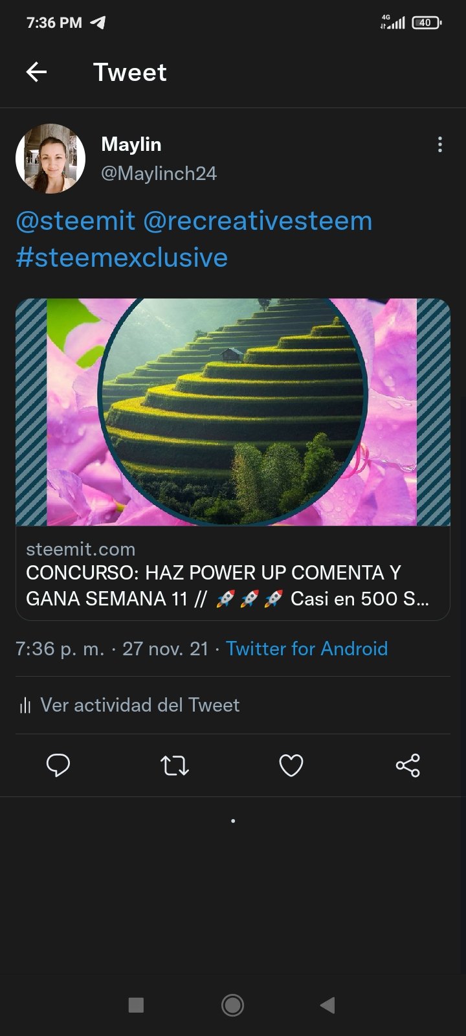Tap the back arrow icon
This screenshot has width=466, height=1036.
(36, 72)
